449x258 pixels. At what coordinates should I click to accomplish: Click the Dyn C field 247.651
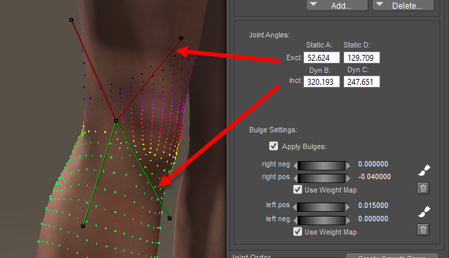tap(361, 82)
